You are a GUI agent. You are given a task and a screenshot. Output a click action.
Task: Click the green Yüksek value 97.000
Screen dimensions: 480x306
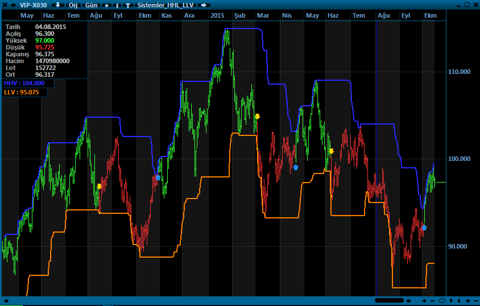[x=45, y=40]
